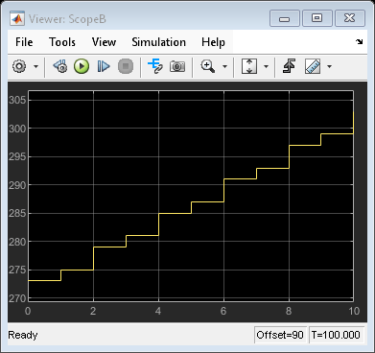375x353 pixels.
Task: Toggle the Triggers icon
Action: 290,66
